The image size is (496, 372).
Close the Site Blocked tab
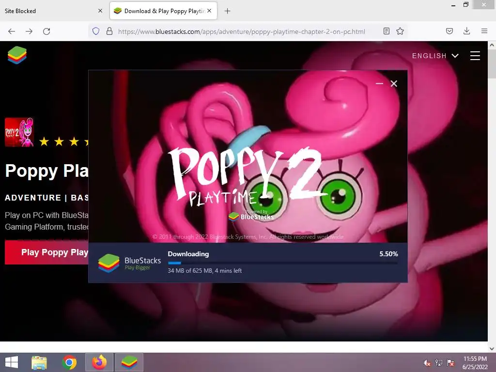click(x=100, y=11)
